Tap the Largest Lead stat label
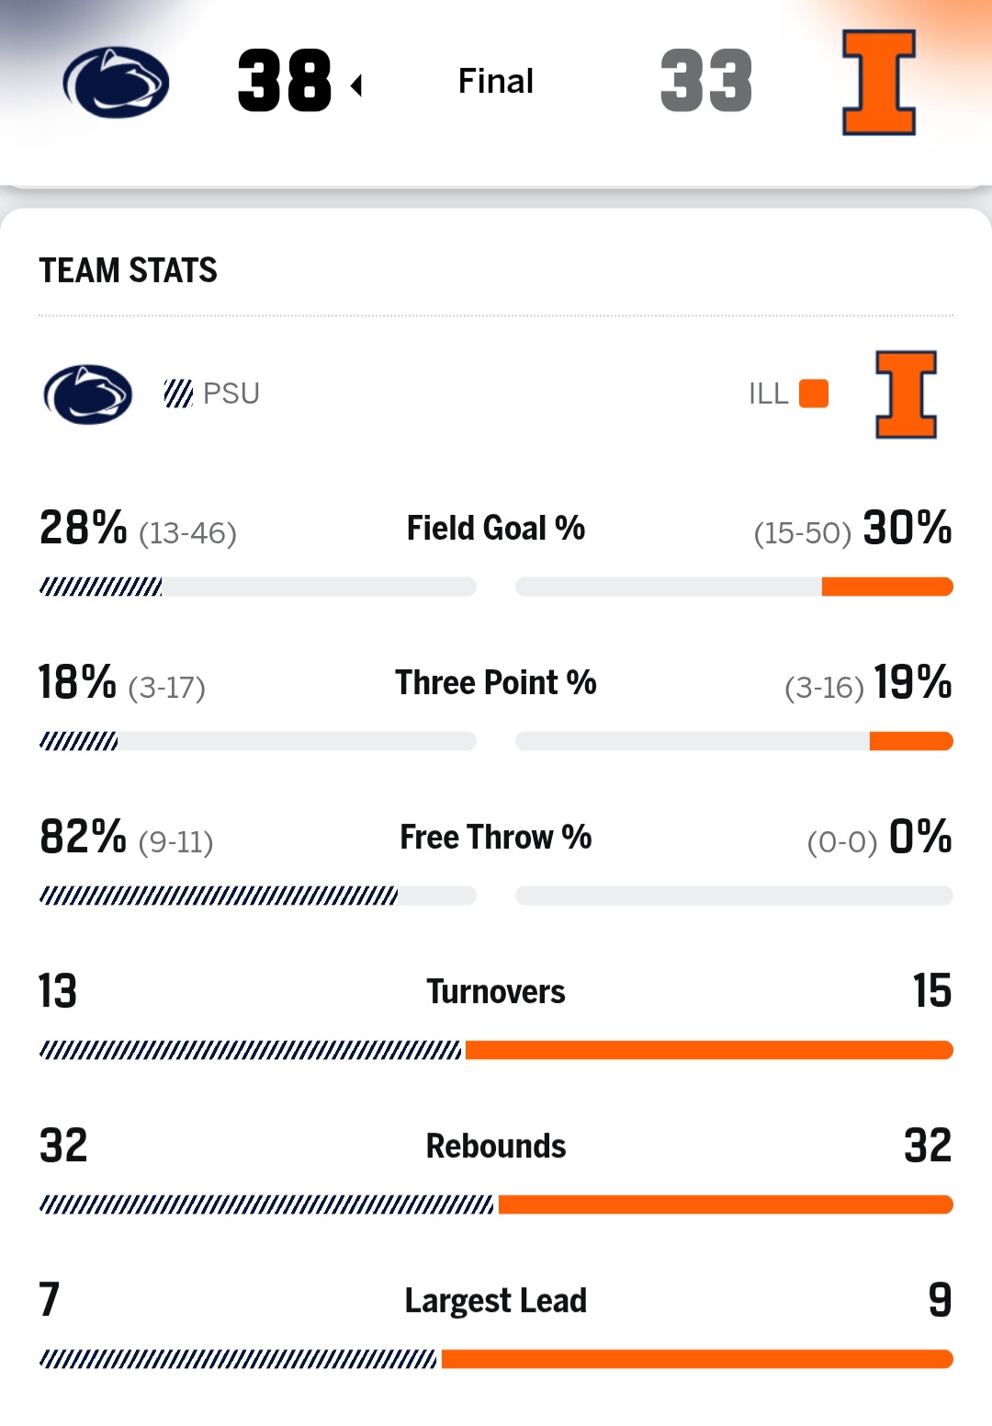Screen dimensions: 992x1426 (496, 1301)
